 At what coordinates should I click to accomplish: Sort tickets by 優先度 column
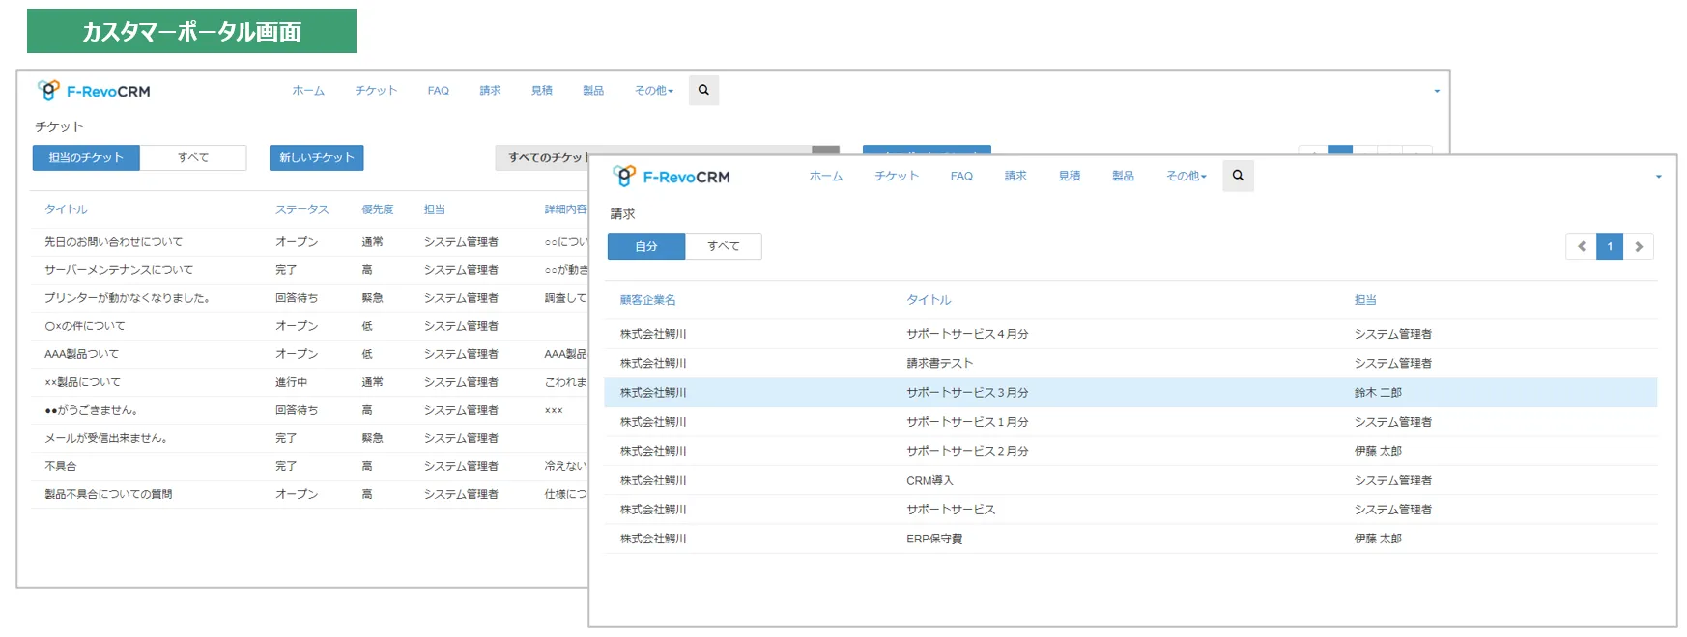[378, 209]
